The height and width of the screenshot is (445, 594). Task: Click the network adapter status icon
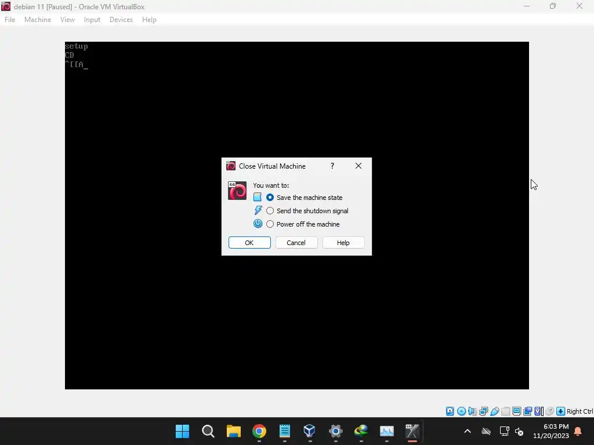click(483, 411)
